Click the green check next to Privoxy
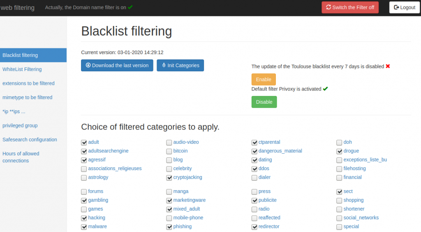Screen dimensions: 421x232 click(325, 89)
